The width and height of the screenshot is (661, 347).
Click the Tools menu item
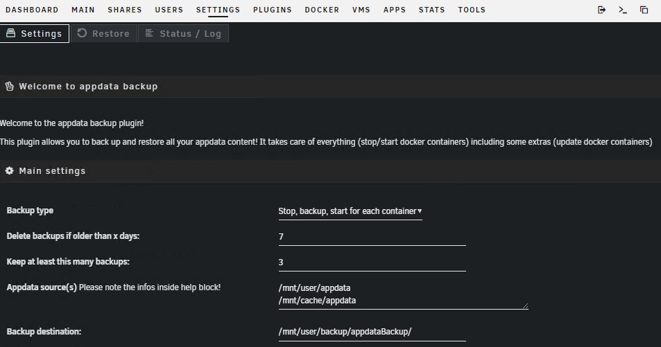coord(472,10)
